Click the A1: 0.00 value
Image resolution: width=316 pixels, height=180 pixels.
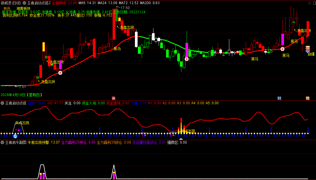pos(155,103)
